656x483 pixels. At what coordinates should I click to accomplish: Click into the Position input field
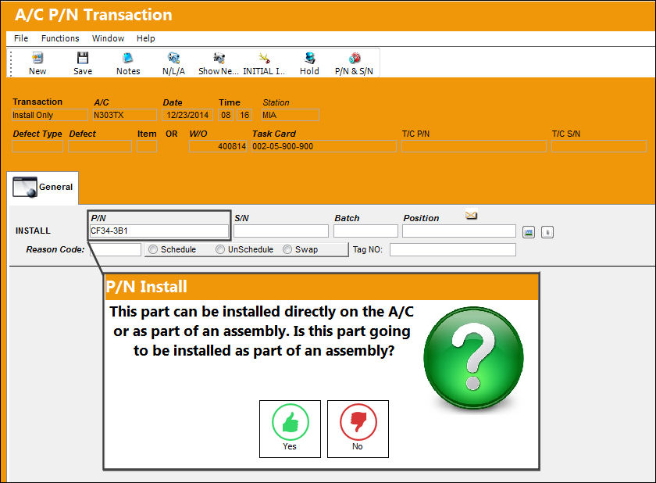point(459,231)
